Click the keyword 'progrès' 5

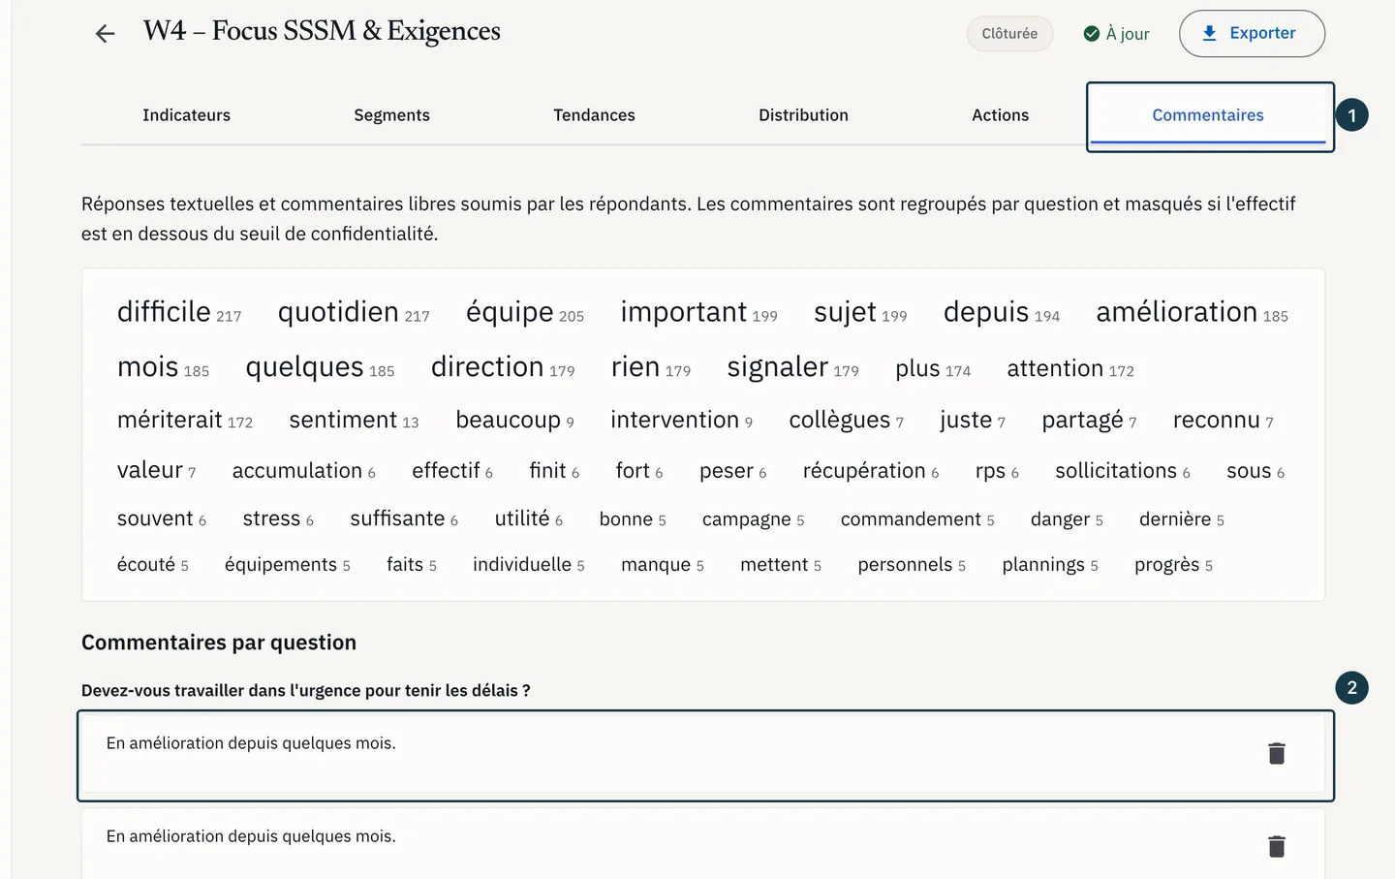(x=1173, y=564)
